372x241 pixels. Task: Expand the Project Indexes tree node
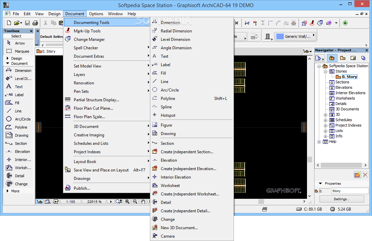(x=326, y=126)
